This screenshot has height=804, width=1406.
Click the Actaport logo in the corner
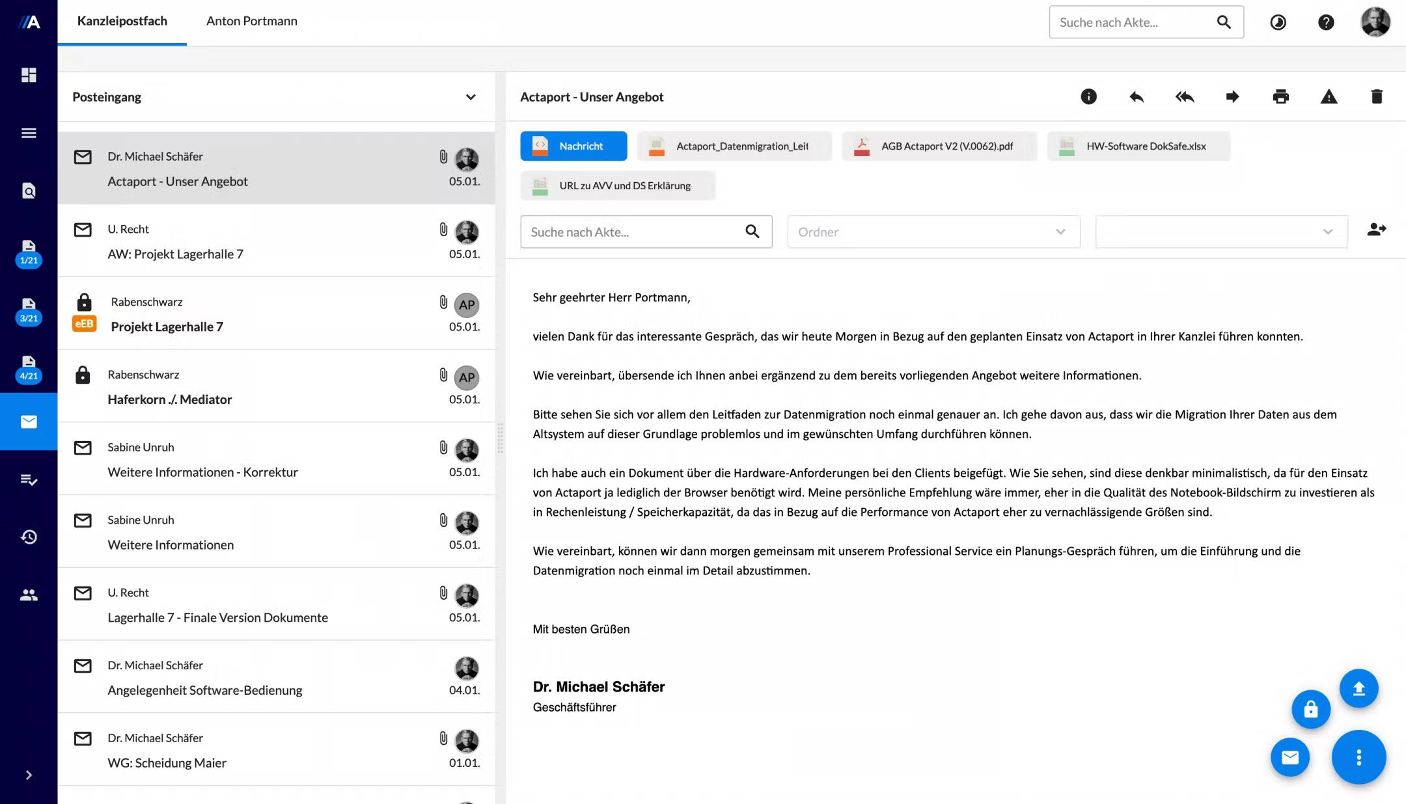pyautogui.click(x=29, y=22)
